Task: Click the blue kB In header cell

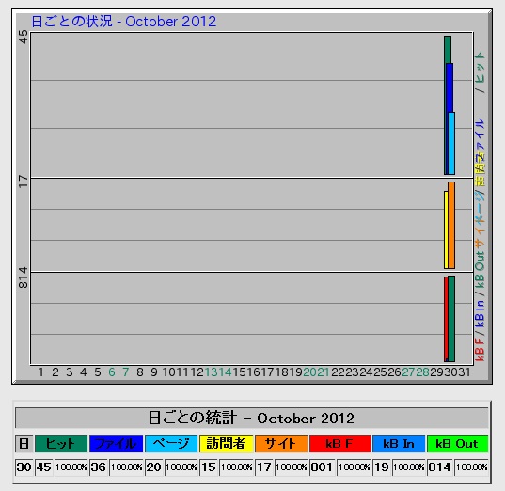Action: pos(399,443)
